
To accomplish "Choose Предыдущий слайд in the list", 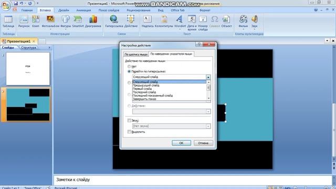I will (x=169, y=85).
